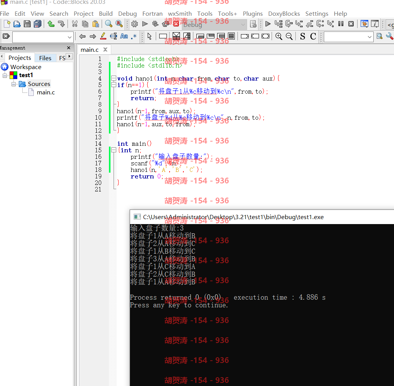The width and height of the screenshot is (394, 386).
Task: Switch to the Files tab in Management
Action: click(x=45, y=58)
